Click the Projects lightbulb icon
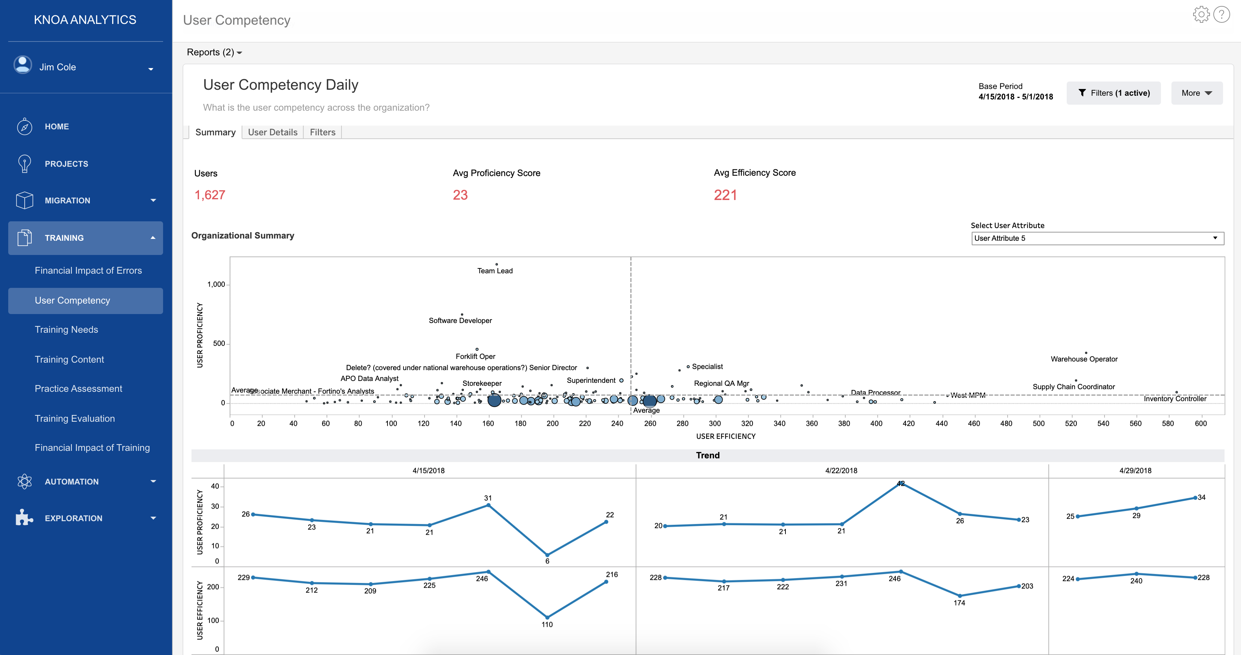This screenshot has width=1241, height=655. [25, 164]
